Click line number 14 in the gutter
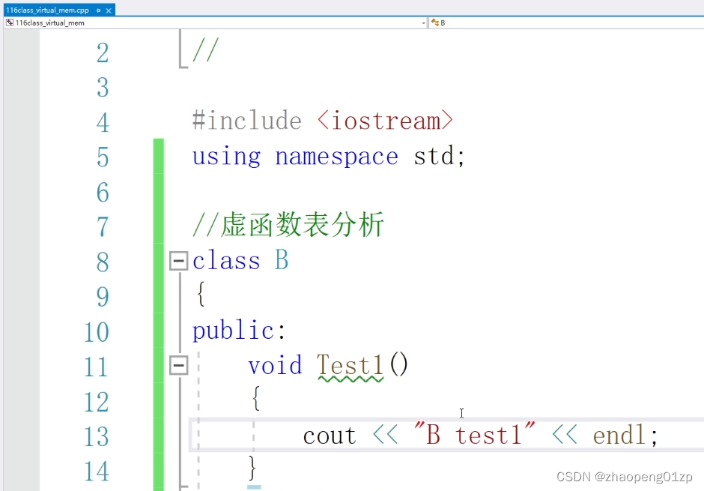 coord(96,472)
